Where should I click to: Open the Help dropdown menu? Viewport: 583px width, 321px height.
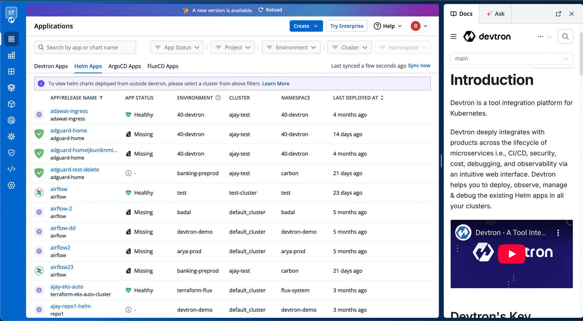pos(388,26)
